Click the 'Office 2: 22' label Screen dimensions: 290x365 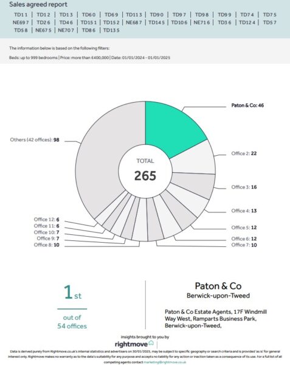coord(244,153)
